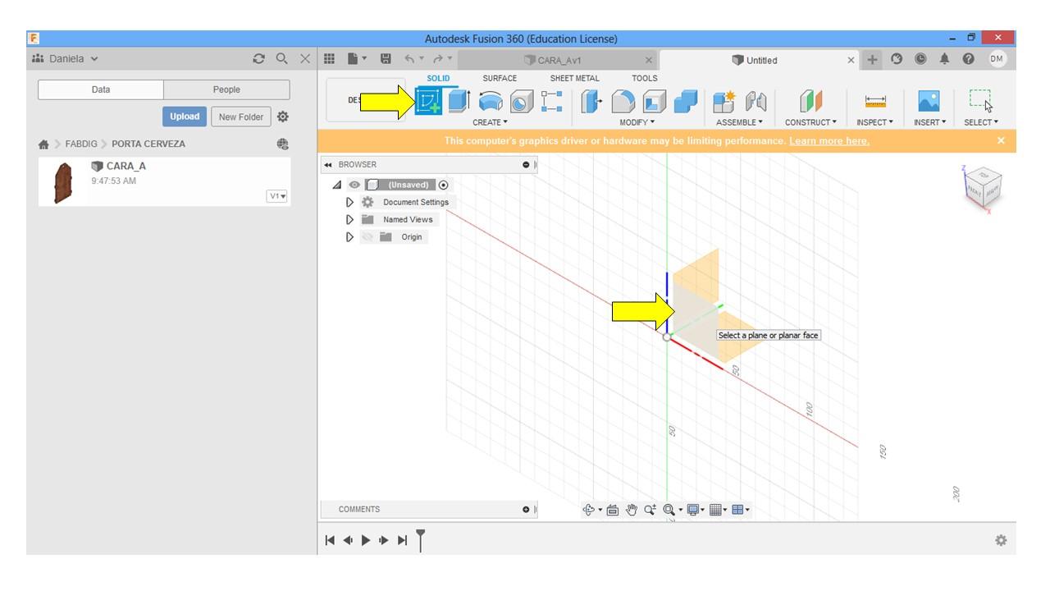
Task: Open the MODIFY dropdown menu
Action: click(x=637, y=122)
